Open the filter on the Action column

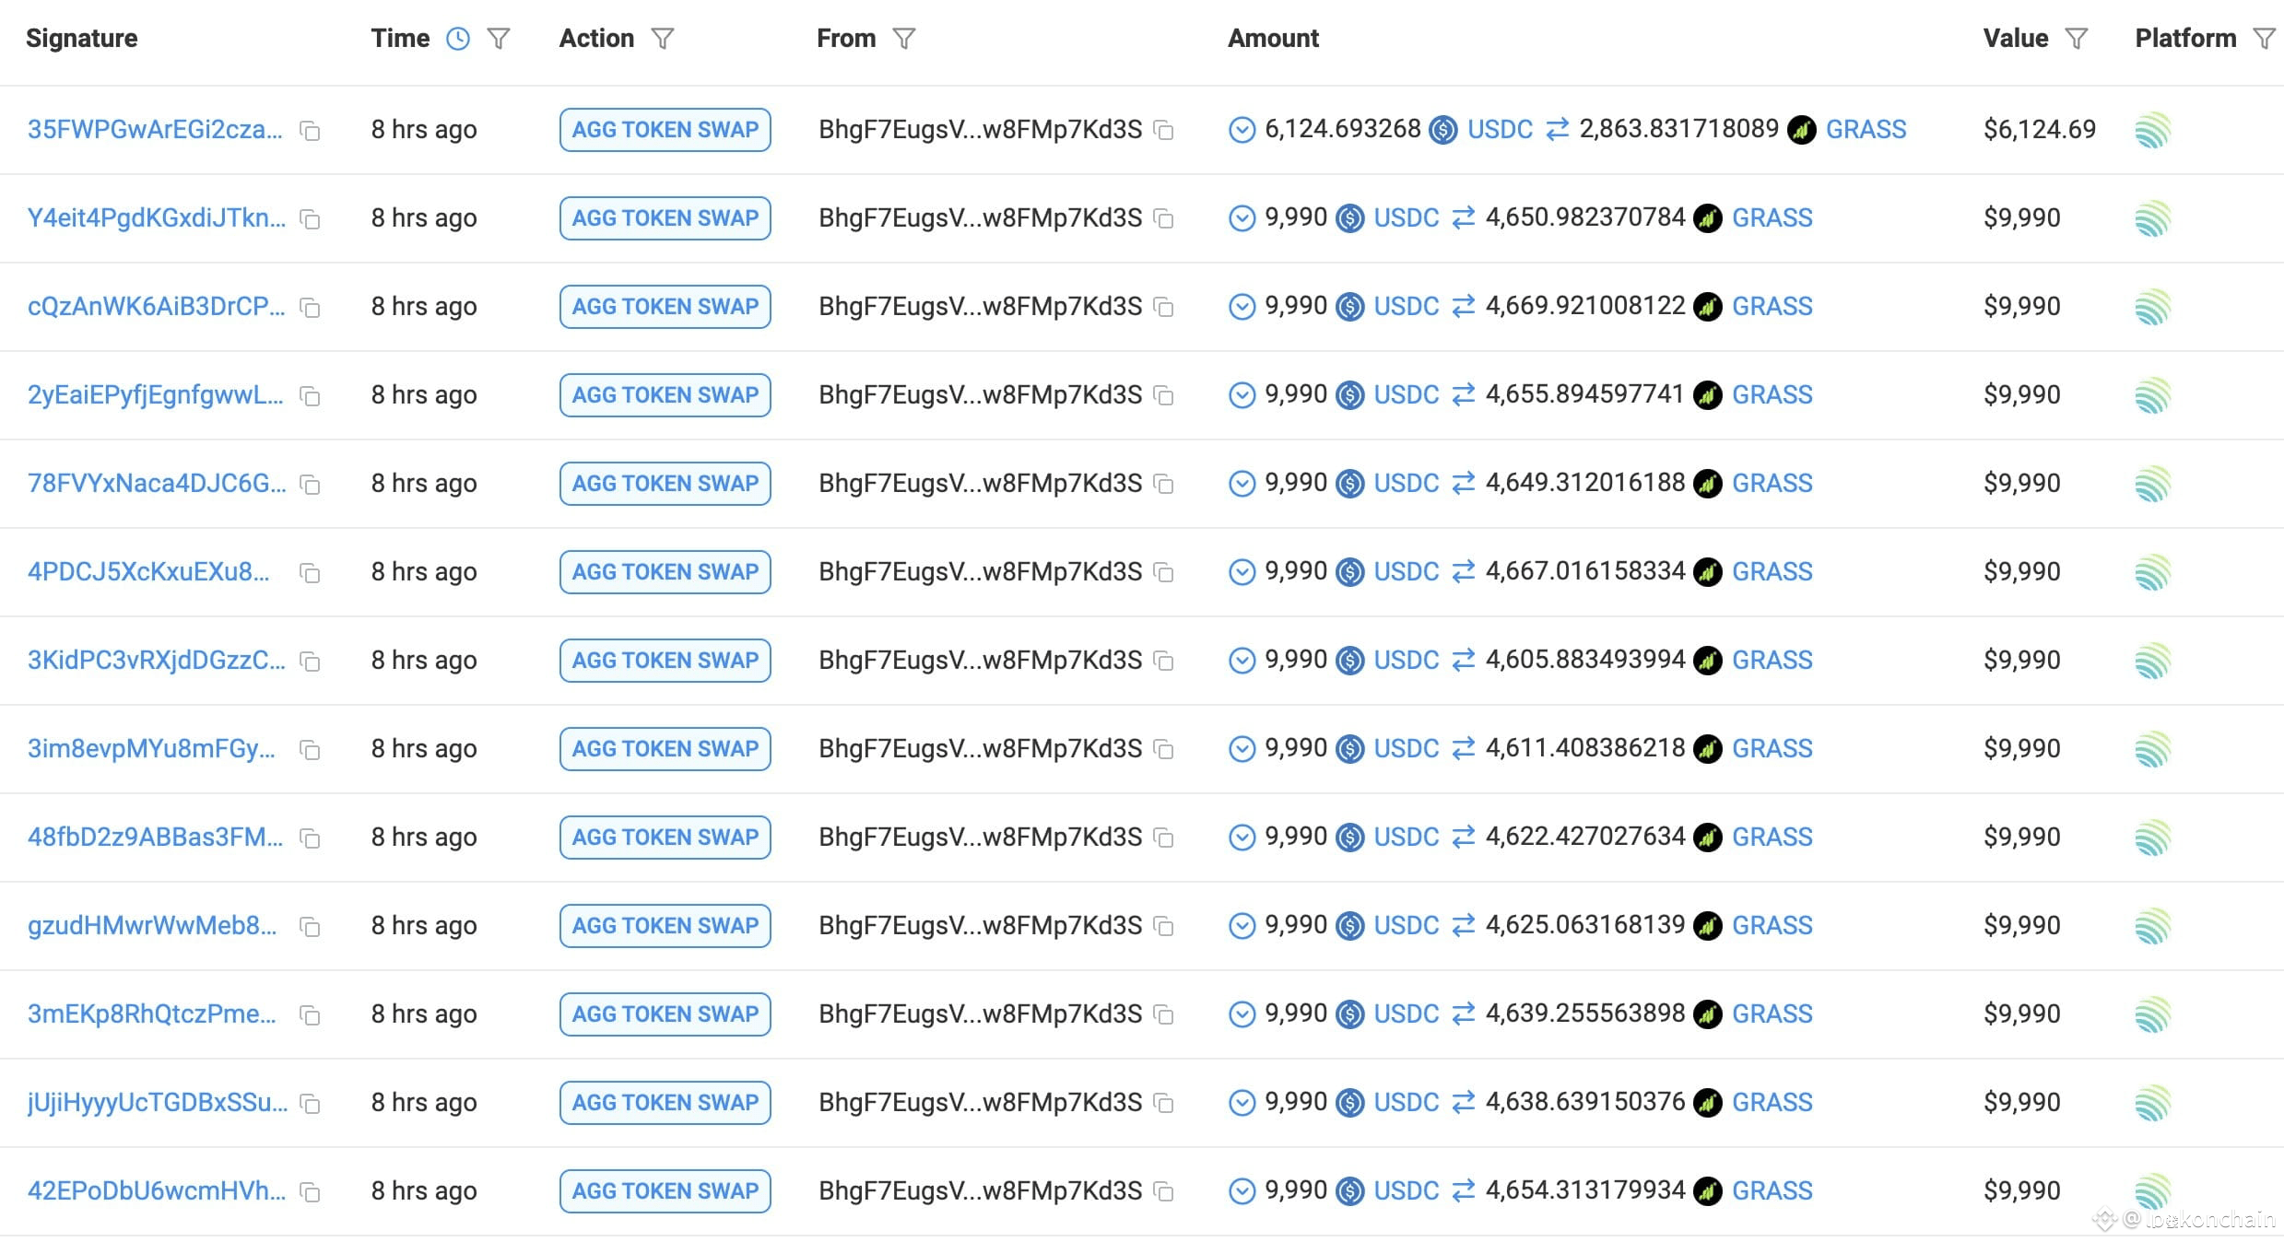pyautogui.click(x=664, y=38)
